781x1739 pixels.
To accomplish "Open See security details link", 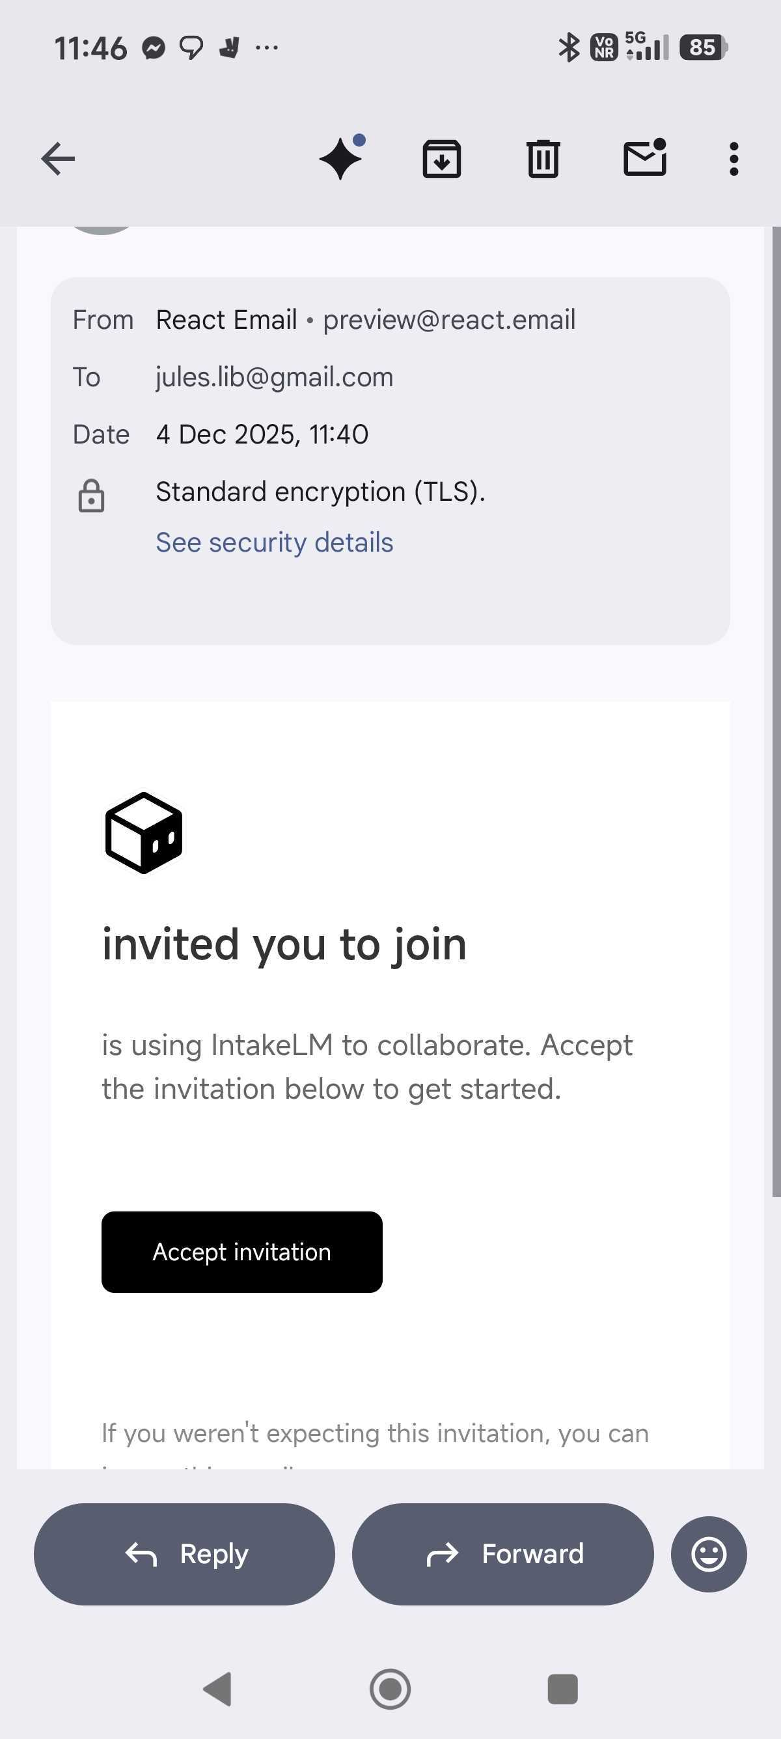I will (274, 542).
